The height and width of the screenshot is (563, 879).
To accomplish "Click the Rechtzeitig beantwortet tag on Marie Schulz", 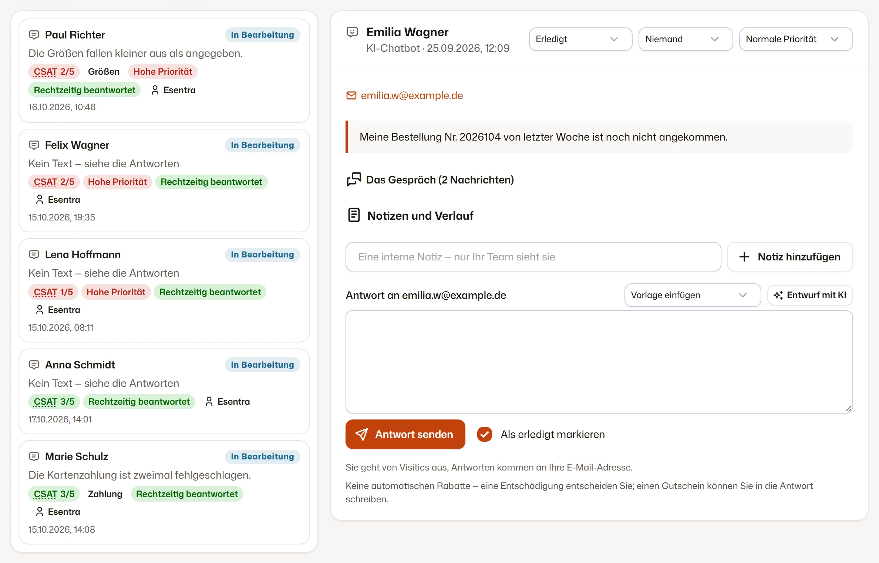I will (x=187, y=494).
